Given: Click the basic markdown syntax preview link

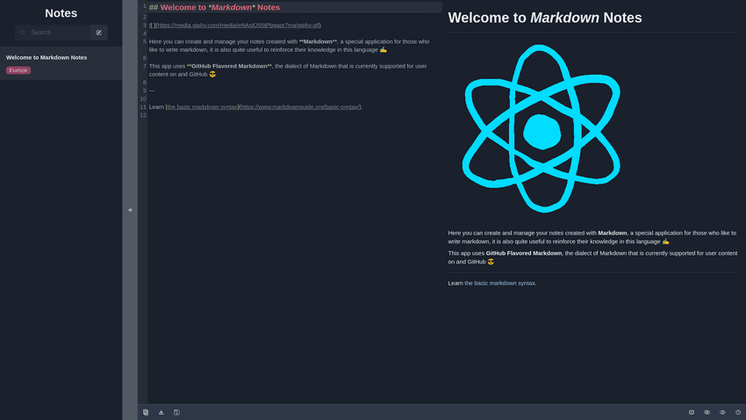Looking at the screenshot, I should tap(499, 283).
